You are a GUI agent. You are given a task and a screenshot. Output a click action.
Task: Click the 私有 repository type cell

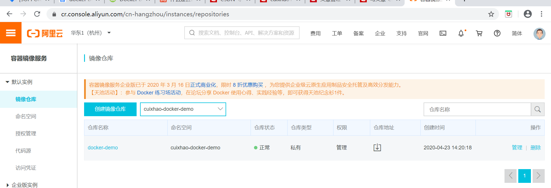point(296,148)
